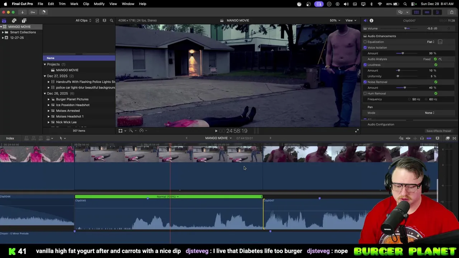Viewport: 459px width, 258px height.
Task: Enable the Equalization checkbox
Action: [365, 42]
